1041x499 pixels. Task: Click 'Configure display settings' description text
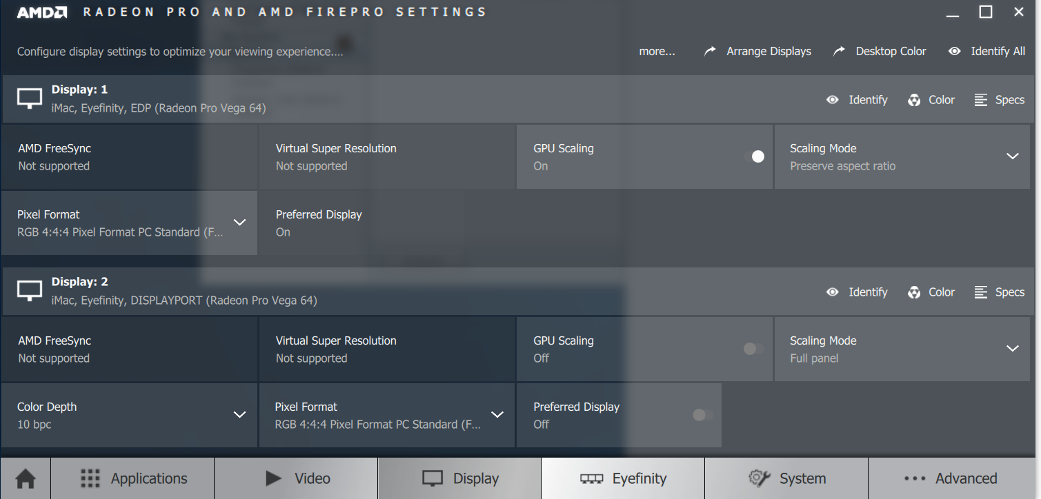(x=179, y=52)
